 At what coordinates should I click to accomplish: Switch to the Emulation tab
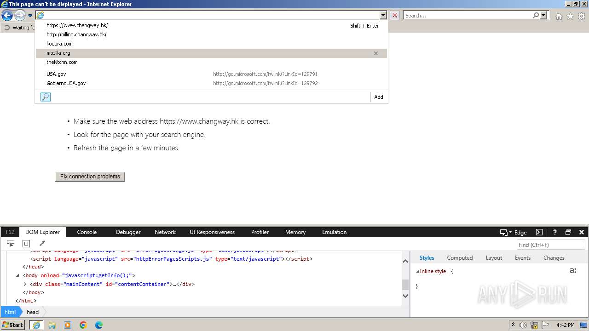(x=335, y=232)
